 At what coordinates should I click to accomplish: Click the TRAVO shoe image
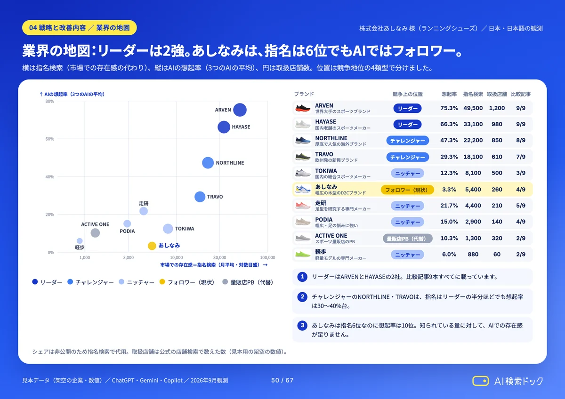(303, 157)
